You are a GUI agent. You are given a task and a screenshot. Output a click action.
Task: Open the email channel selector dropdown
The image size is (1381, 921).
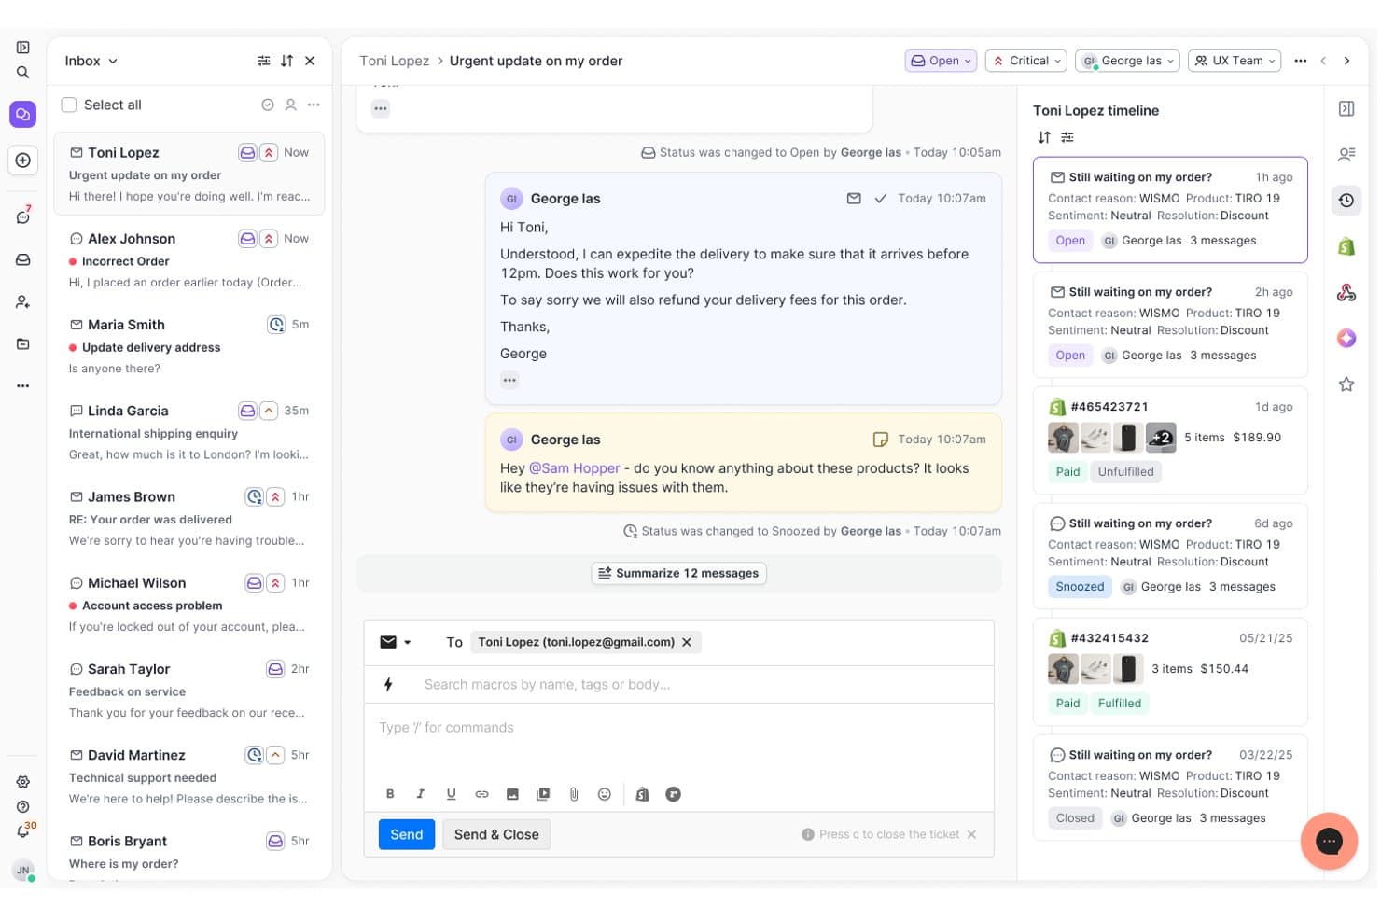tap(396, 643)
